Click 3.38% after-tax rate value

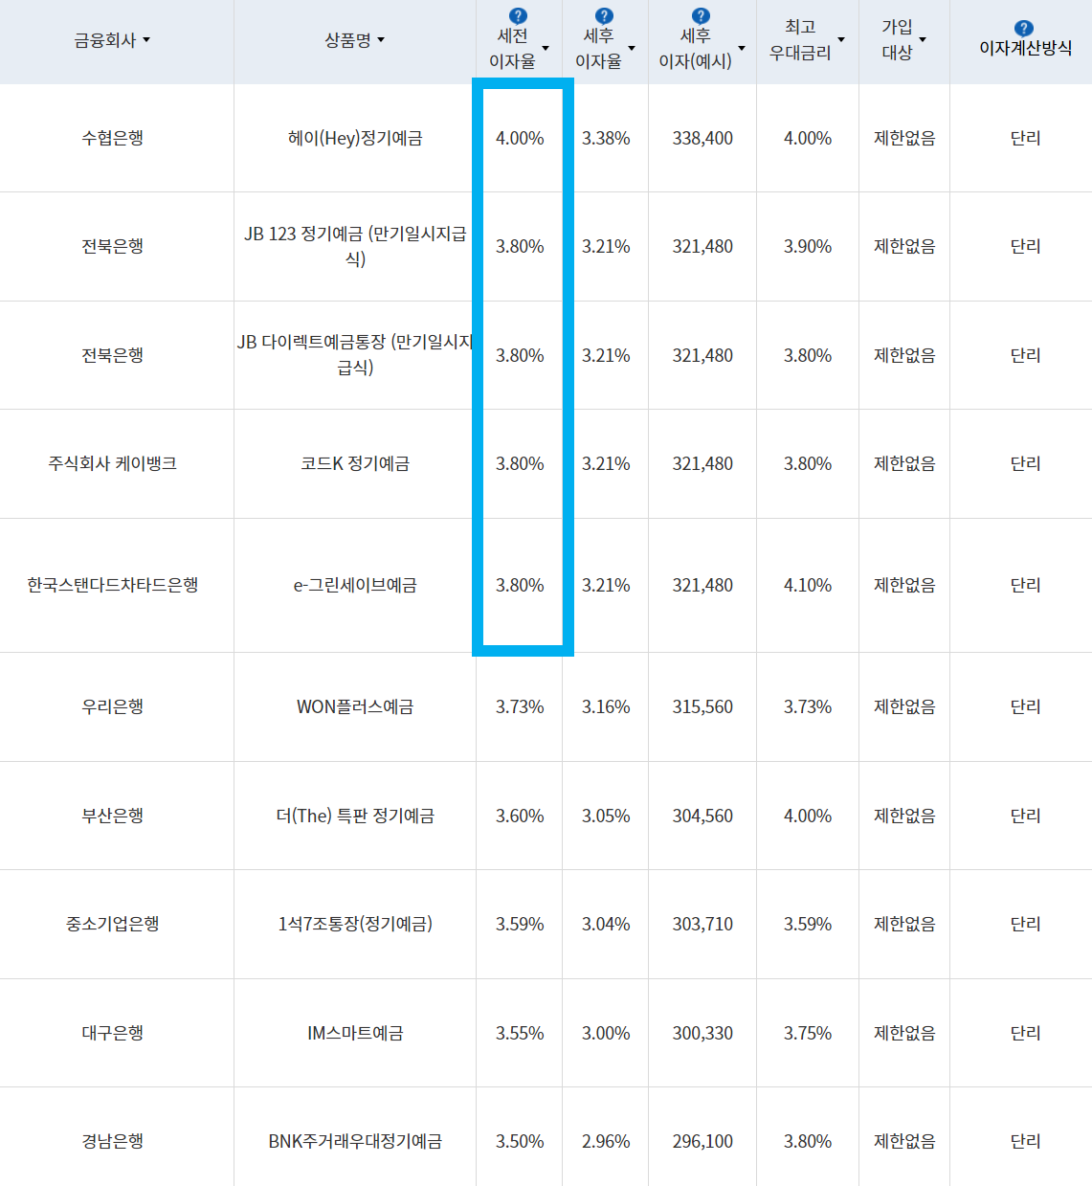(606, 138)
